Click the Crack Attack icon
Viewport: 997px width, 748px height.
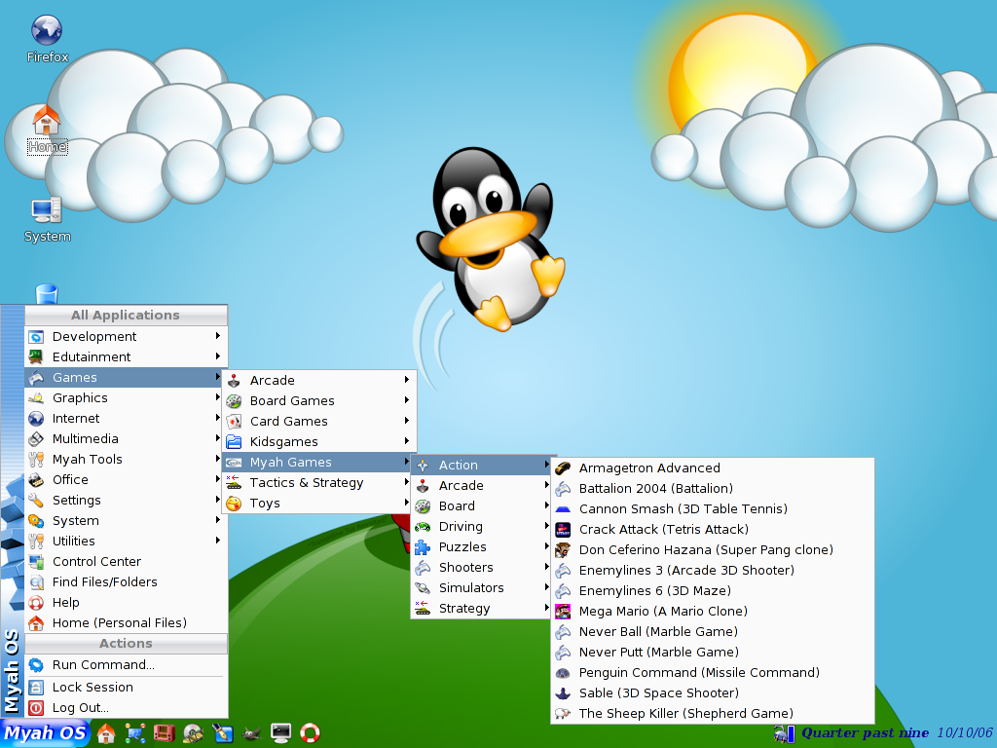(563, 529)
